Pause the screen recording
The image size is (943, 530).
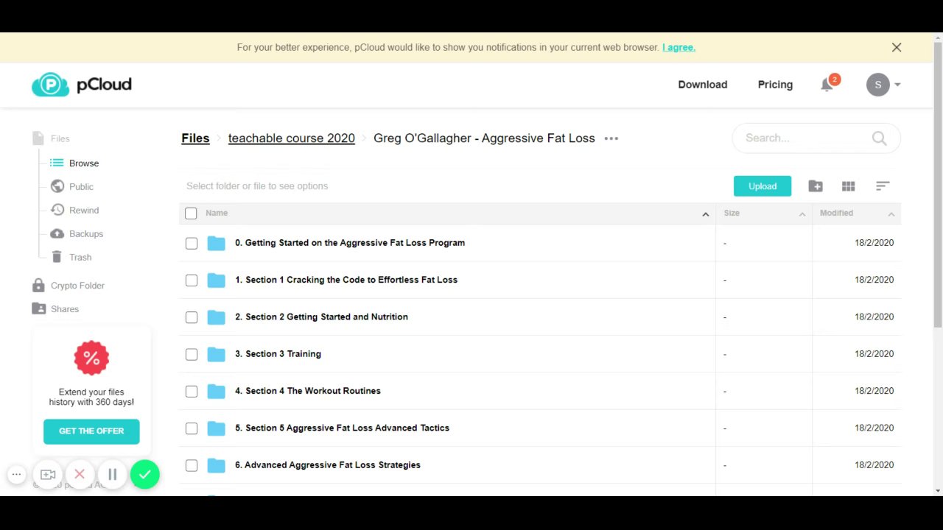coord(112,475)
